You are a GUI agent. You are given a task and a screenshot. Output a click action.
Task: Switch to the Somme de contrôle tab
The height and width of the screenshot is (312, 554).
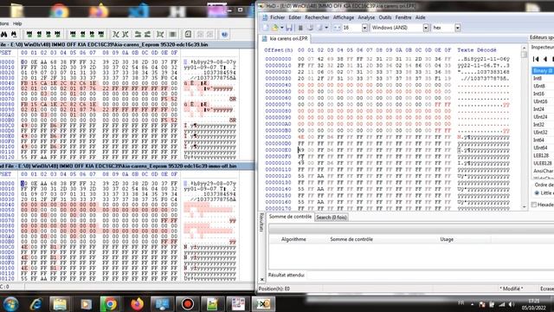[290, 217]
